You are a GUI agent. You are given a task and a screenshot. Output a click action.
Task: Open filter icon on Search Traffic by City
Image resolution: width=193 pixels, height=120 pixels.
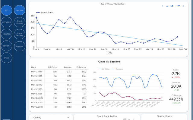(129, 119)
